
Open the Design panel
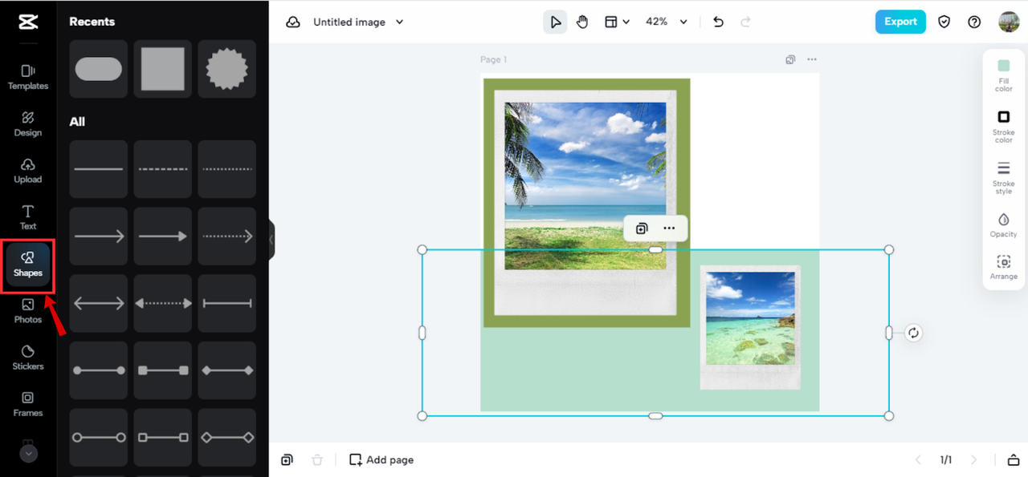[28, 123]
